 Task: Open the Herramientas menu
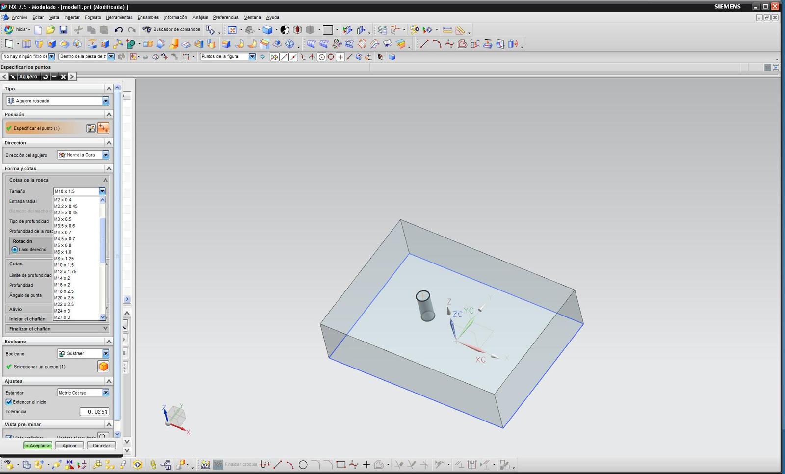[x=119, y=17]
